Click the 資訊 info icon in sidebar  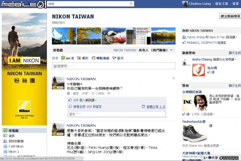[x=5, y=136]
